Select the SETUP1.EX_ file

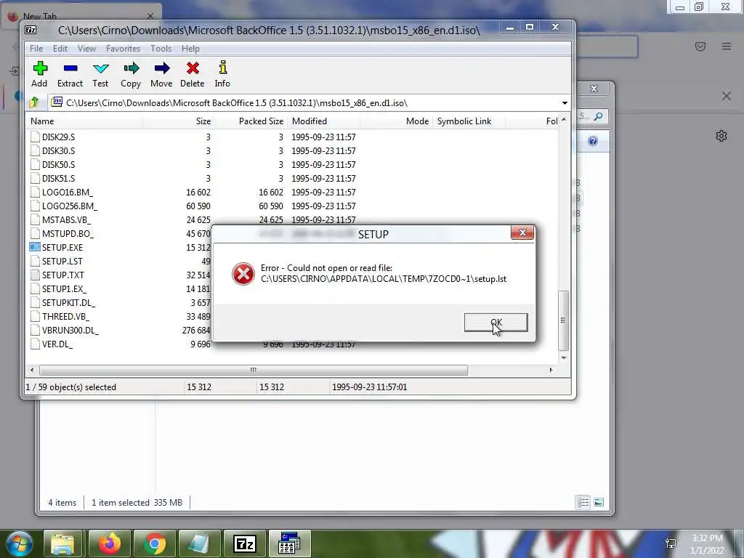click(x=64, y=288)
